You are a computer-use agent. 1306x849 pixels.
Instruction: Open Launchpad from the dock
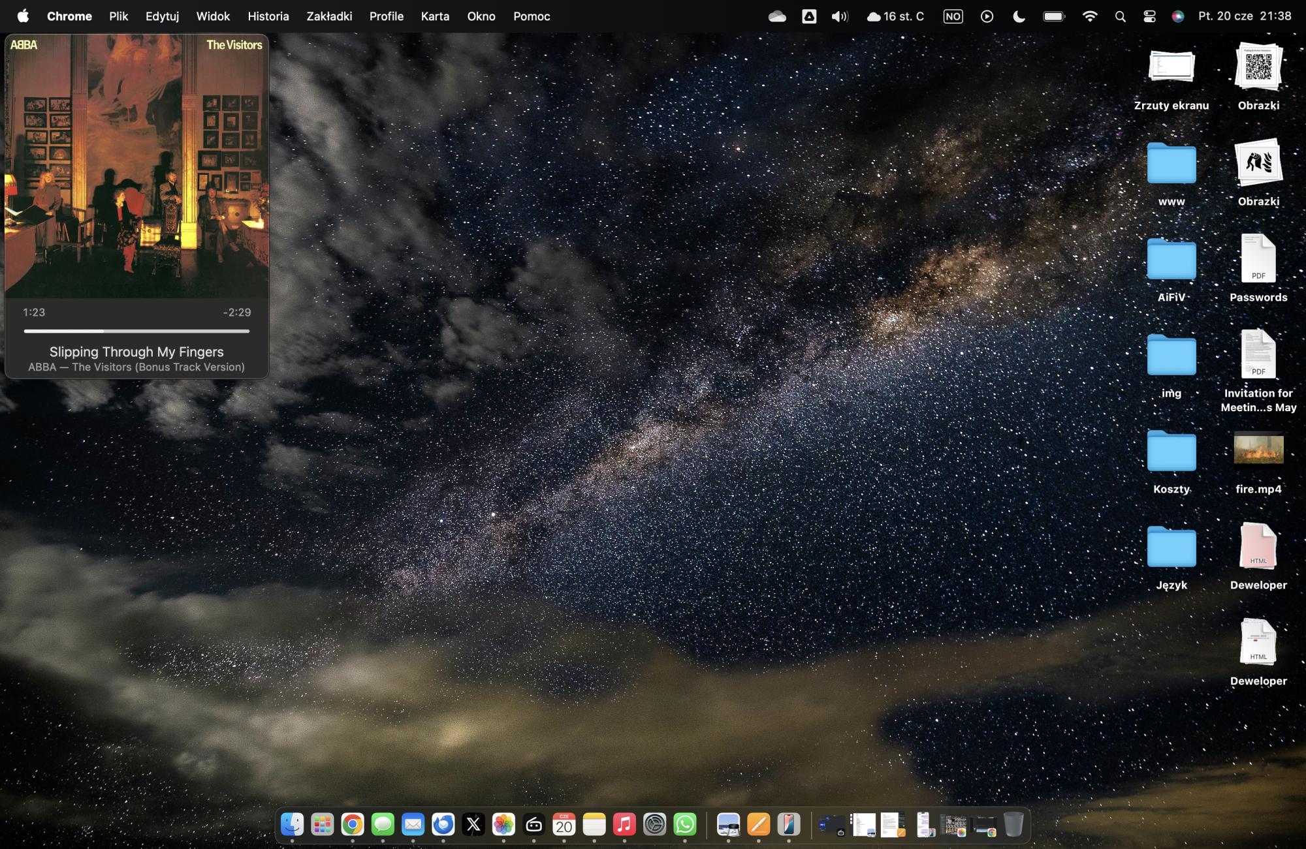click(322, 825)
